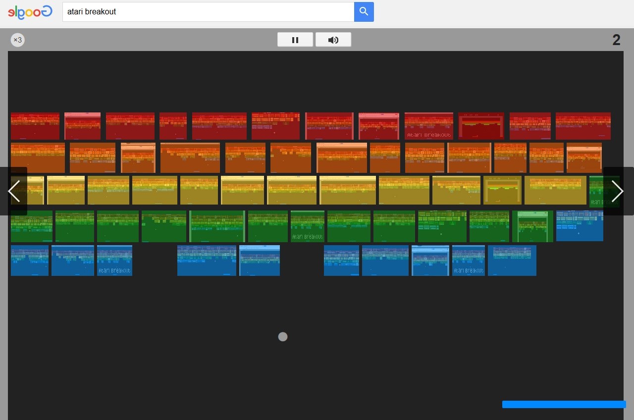Select first blue brick in bottom row
The height and width of the screenshot is (420, 634).
coord(30,261)
